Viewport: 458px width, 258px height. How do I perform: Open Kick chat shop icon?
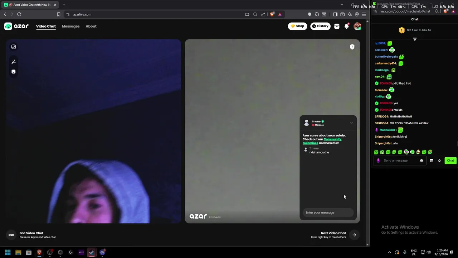click(x=432, y=161)
